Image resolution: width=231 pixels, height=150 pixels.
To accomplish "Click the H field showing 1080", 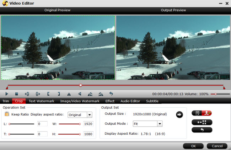I will point(88,134).
